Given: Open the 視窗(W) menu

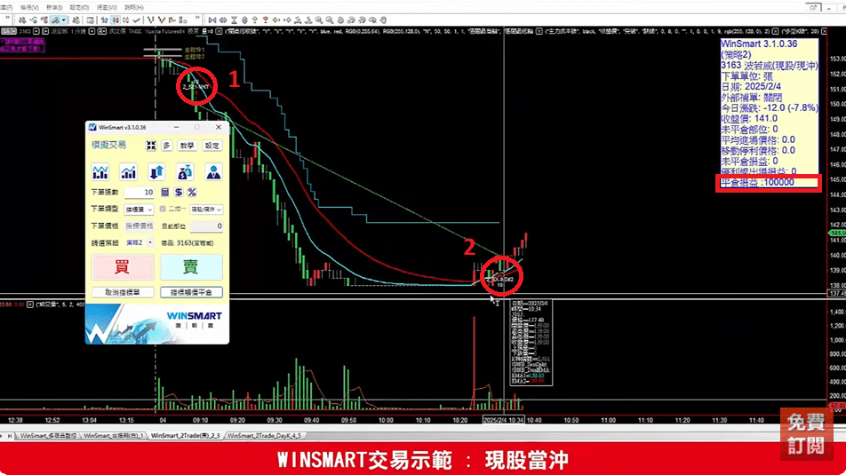Looking at the screenshot, I should click(107, 8).
